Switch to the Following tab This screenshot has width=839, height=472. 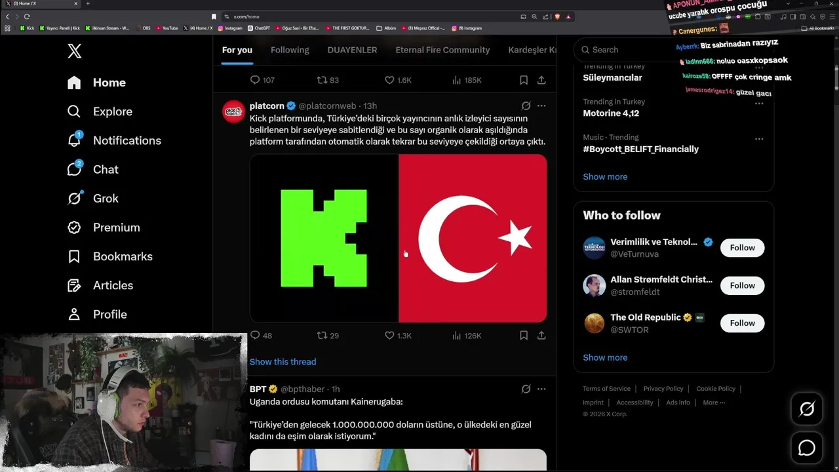click(x=290, y=50)
